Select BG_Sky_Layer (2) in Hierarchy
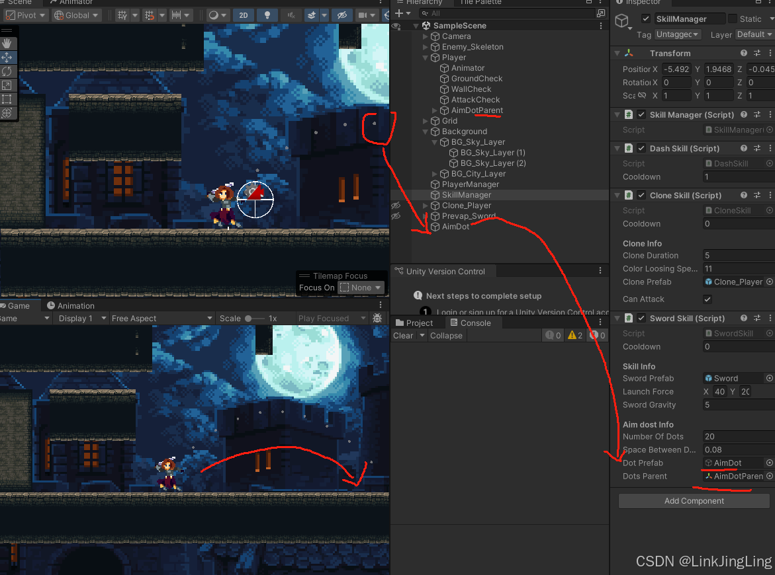The width and height of the screenshot is (775, 575). pos(493,163)
